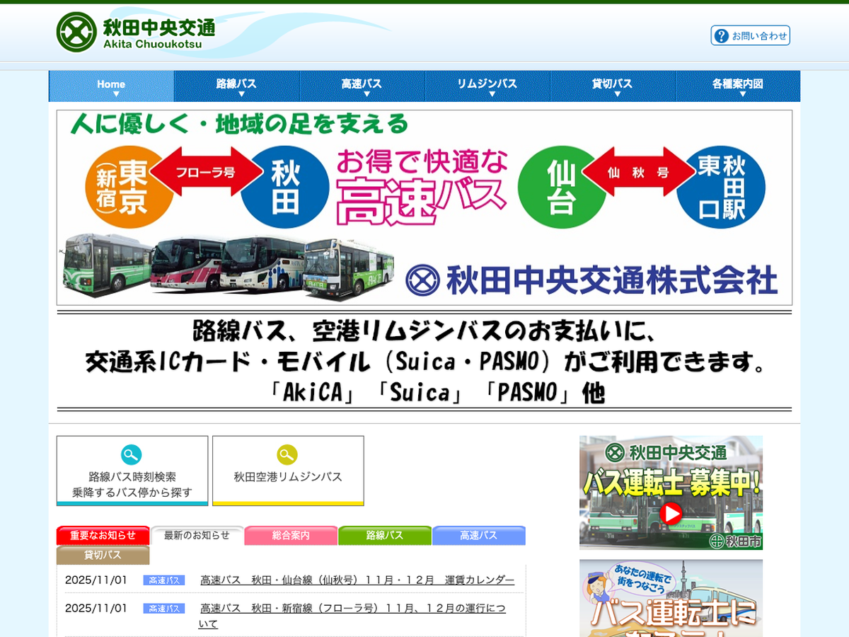Expand the 高速バス navigation menu
849x637 pixels.
(x=362, y=85)
